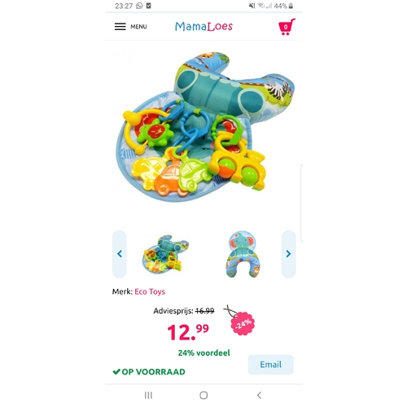The image size is (407, 407).
Task: Select the toy mat thumbnail
Action: click(165, 254)
